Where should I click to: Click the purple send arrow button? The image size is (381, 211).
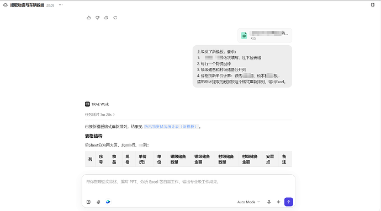[x=289, y=202]
